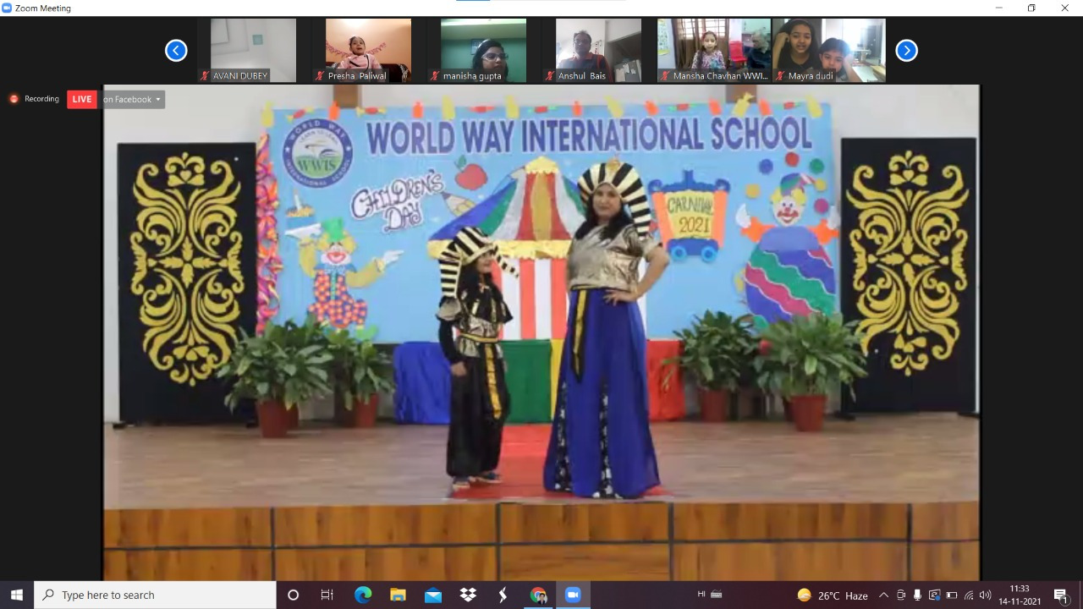
Task: Click the screen-sharing tray icon with blue dot
Action: click(934, 595)
